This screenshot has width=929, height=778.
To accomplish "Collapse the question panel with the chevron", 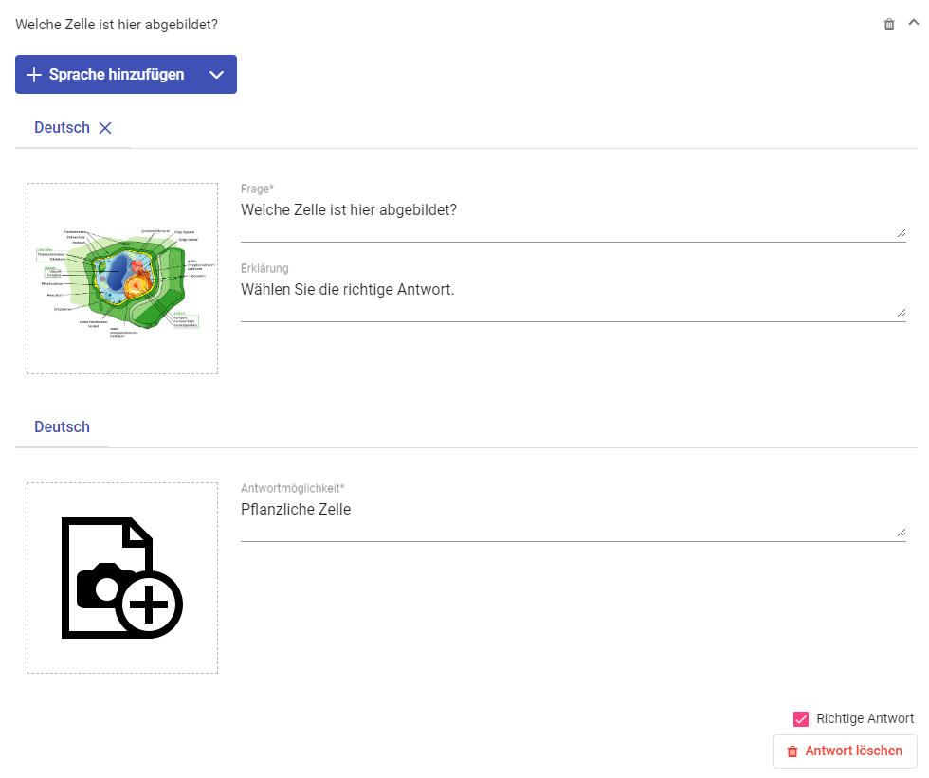I will (x=914, y=24).
